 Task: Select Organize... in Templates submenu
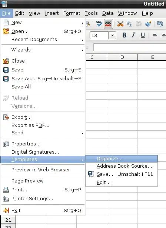tap(122, 159)
